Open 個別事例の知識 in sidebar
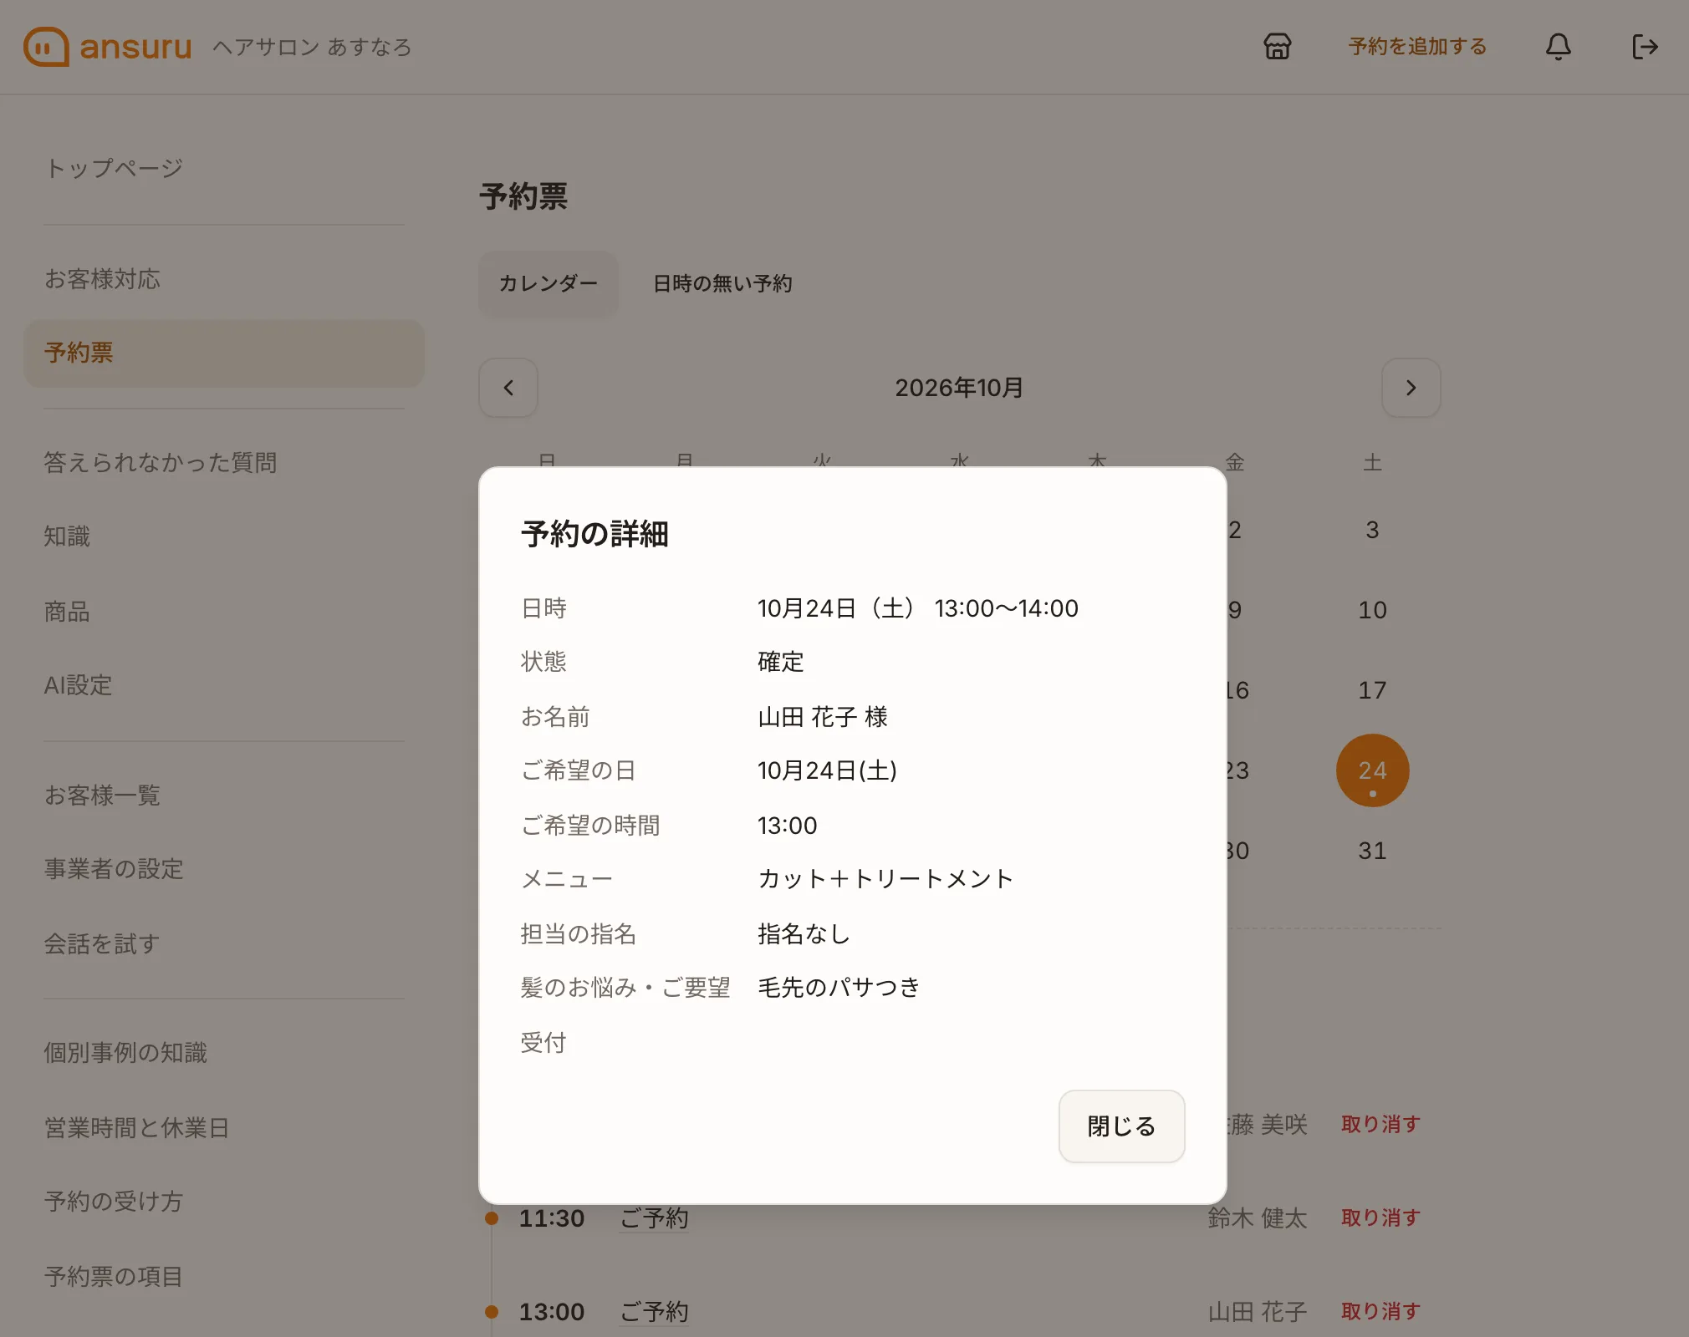Viewport: 1689px width, 1337px height. coord(125,1053)
